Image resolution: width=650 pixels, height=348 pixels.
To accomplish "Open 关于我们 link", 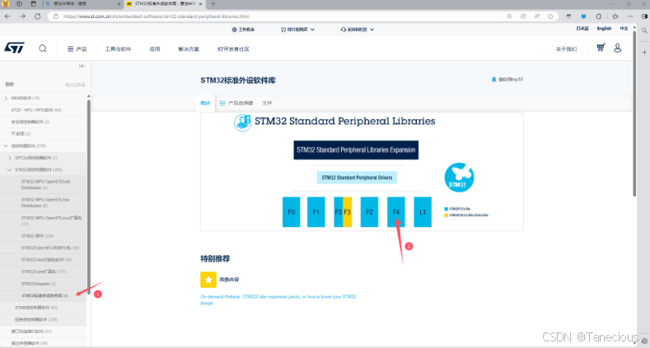I will tap(566, 49).
